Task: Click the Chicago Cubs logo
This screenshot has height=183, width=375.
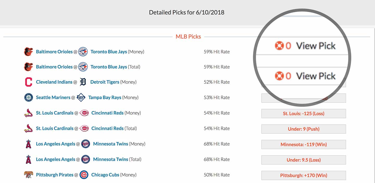Action: click(84, 175)
